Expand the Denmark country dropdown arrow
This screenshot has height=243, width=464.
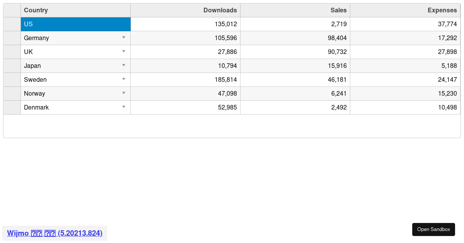click(x=124, y=107)
